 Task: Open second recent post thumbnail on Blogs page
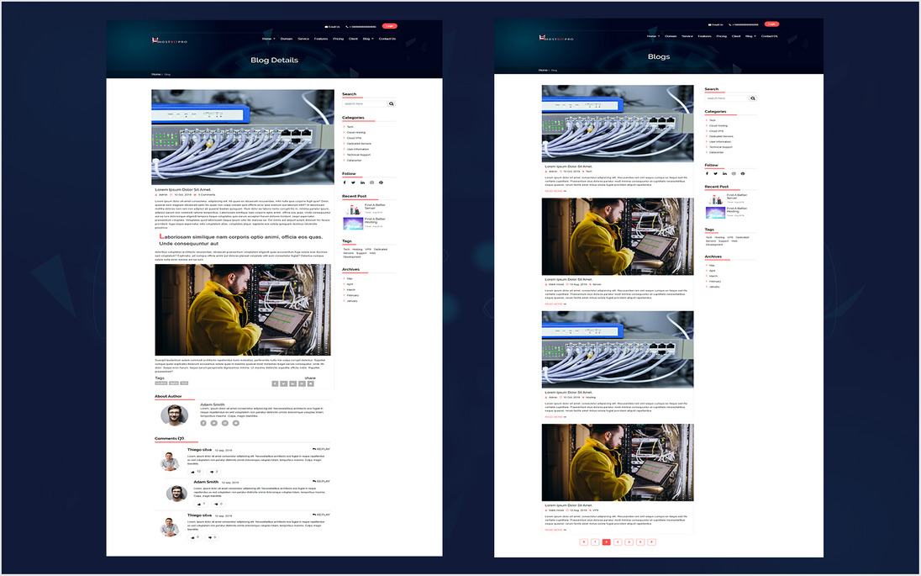[x=715, y=213]
